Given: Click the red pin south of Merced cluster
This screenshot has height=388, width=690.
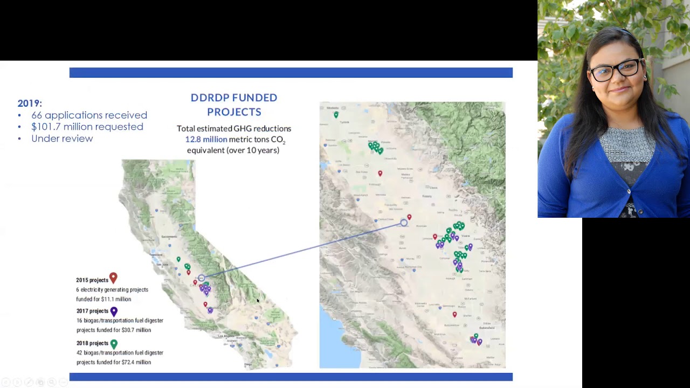Looking at the screenshot, I should coord(380,173).
